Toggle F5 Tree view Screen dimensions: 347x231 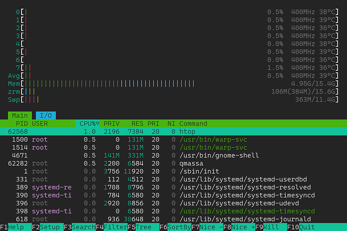click(x=143, y=227)
